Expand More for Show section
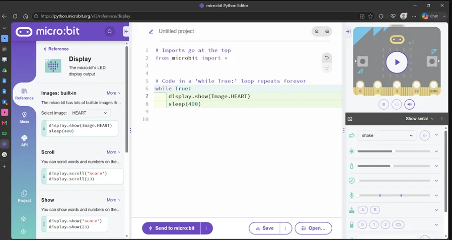 [x=113, y=200]
